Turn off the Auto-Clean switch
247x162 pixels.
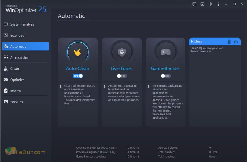pos(78,76)
